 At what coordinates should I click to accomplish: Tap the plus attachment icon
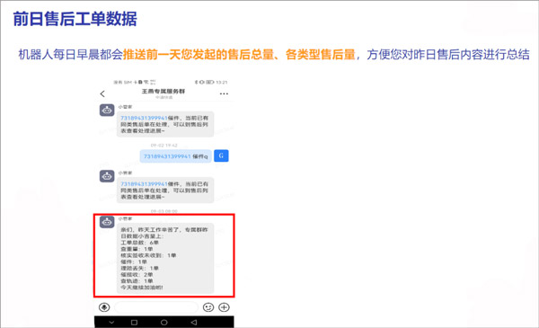[x=224, y=307]
